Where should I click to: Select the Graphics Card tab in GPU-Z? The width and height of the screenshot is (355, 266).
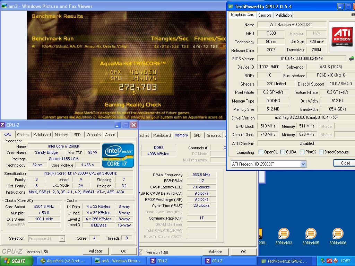[242, 15]
